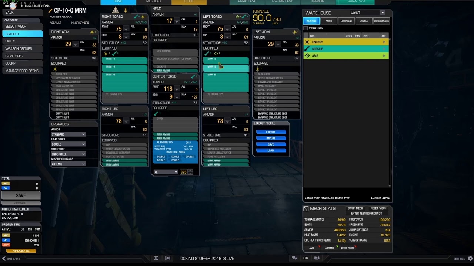
Task: Open the XL engine type dropdown
Action: tap(166, 172)
